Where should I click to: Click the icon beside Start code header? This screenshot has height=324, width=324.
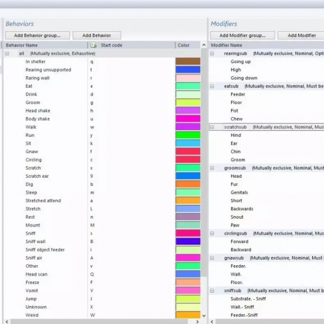tap(94, 45)
